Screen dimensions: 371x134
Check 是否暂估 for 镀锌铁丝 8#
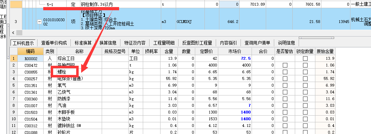click(x=285, y=126)
